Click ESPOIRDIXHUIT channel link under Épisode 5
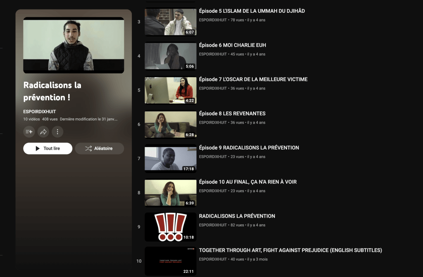Screen dimensions: 423x277 [213, 20]
